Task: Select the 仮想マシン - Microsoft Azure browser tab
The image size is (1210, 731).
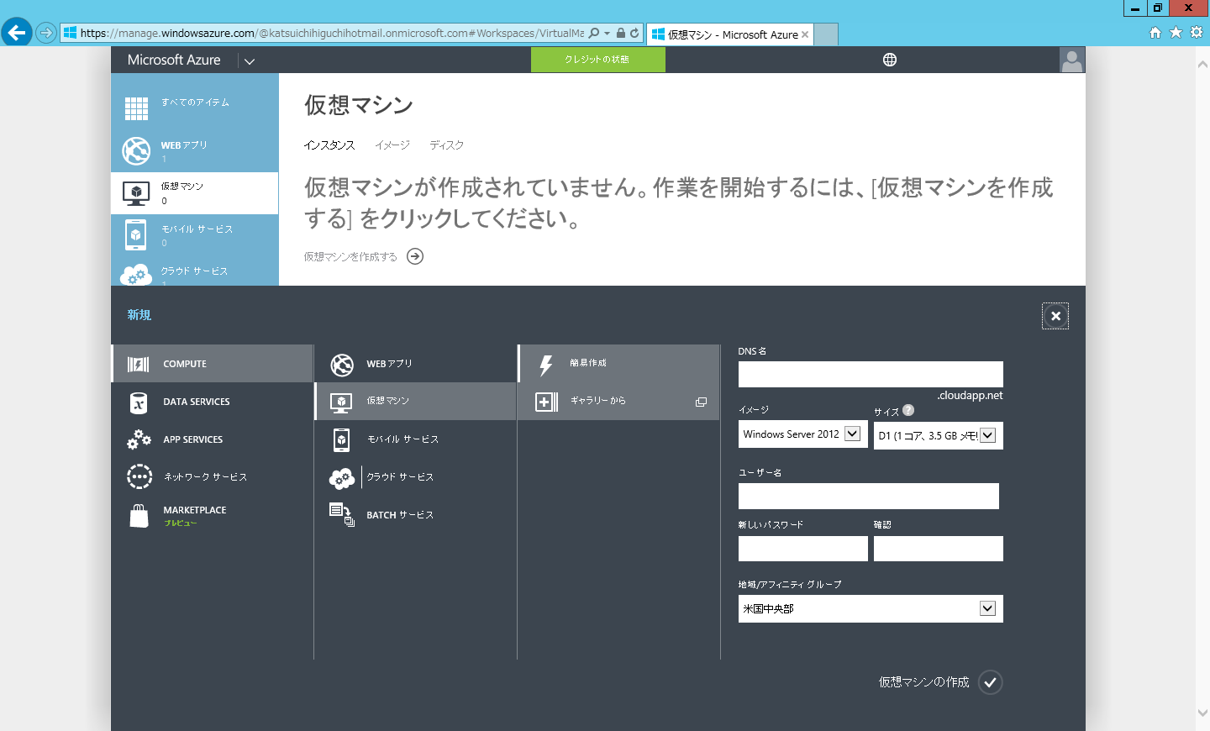Action: (x=729, y=34)
